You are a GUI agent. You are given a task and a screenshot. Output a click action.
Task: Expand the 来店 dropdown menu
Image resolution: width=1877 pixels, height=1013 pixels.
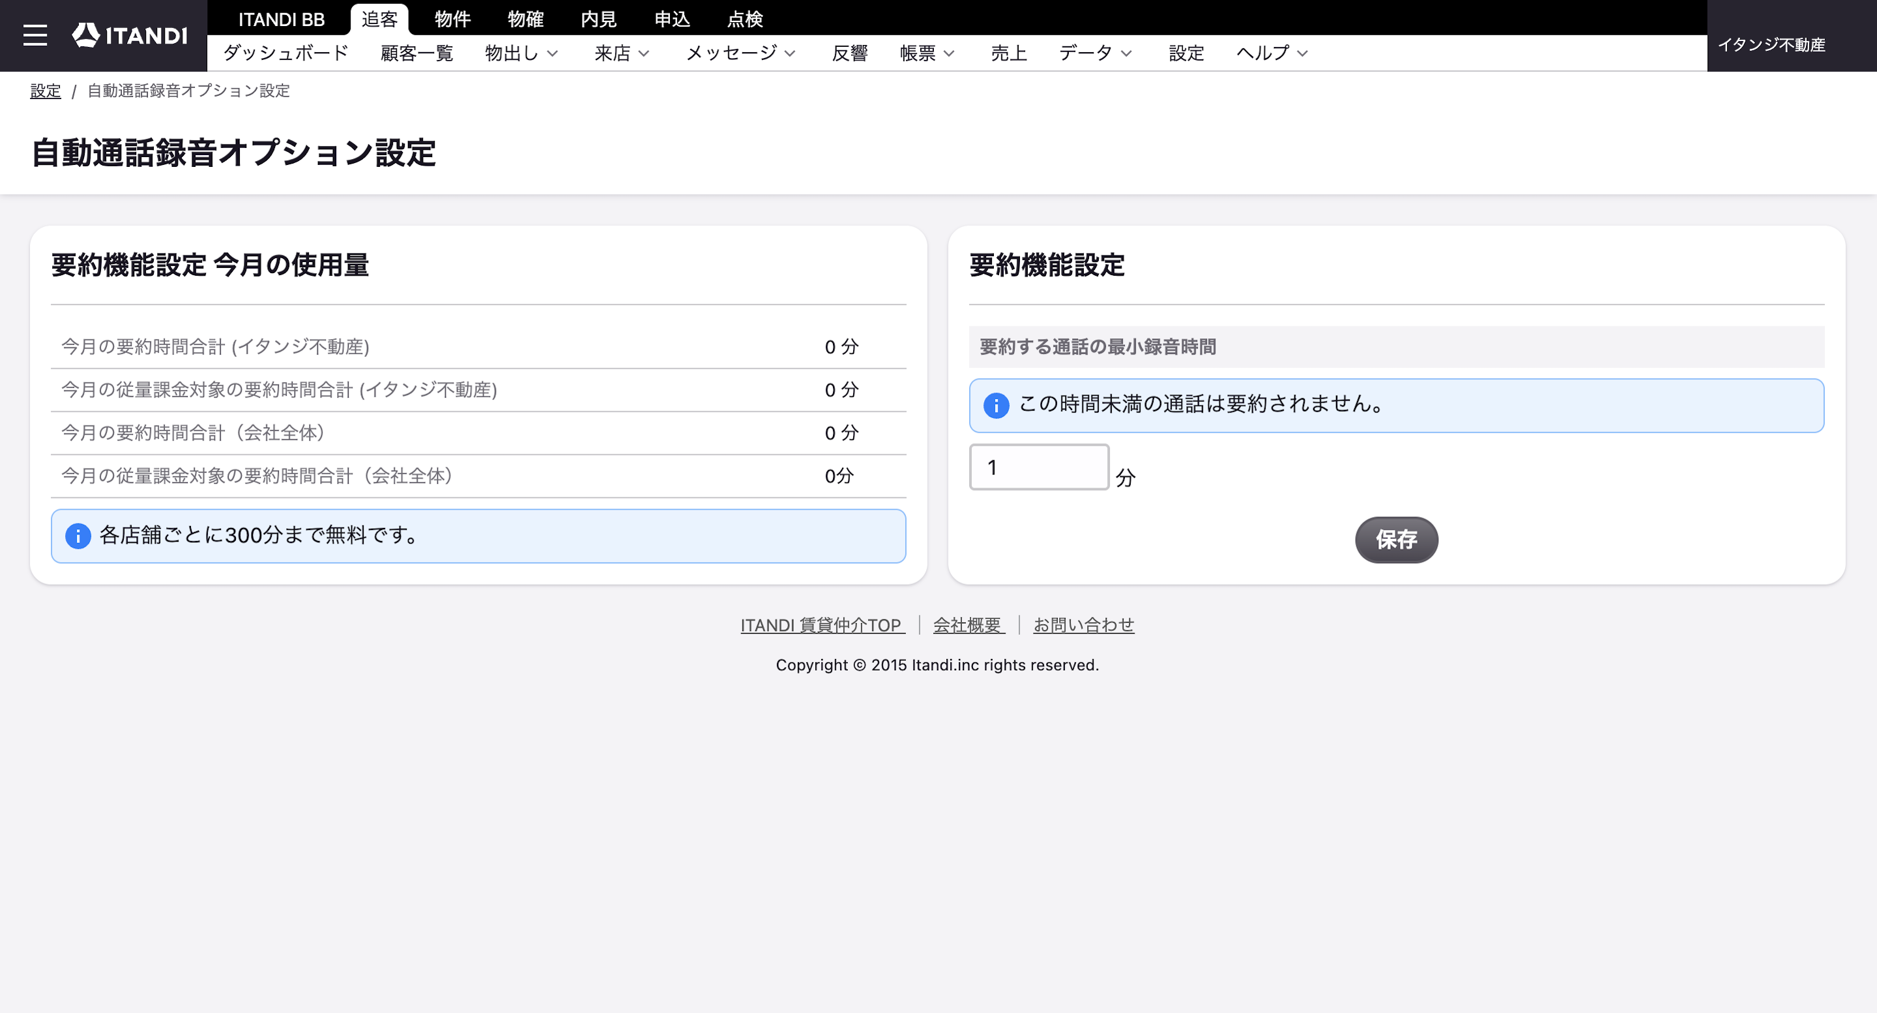pos(622,53)
